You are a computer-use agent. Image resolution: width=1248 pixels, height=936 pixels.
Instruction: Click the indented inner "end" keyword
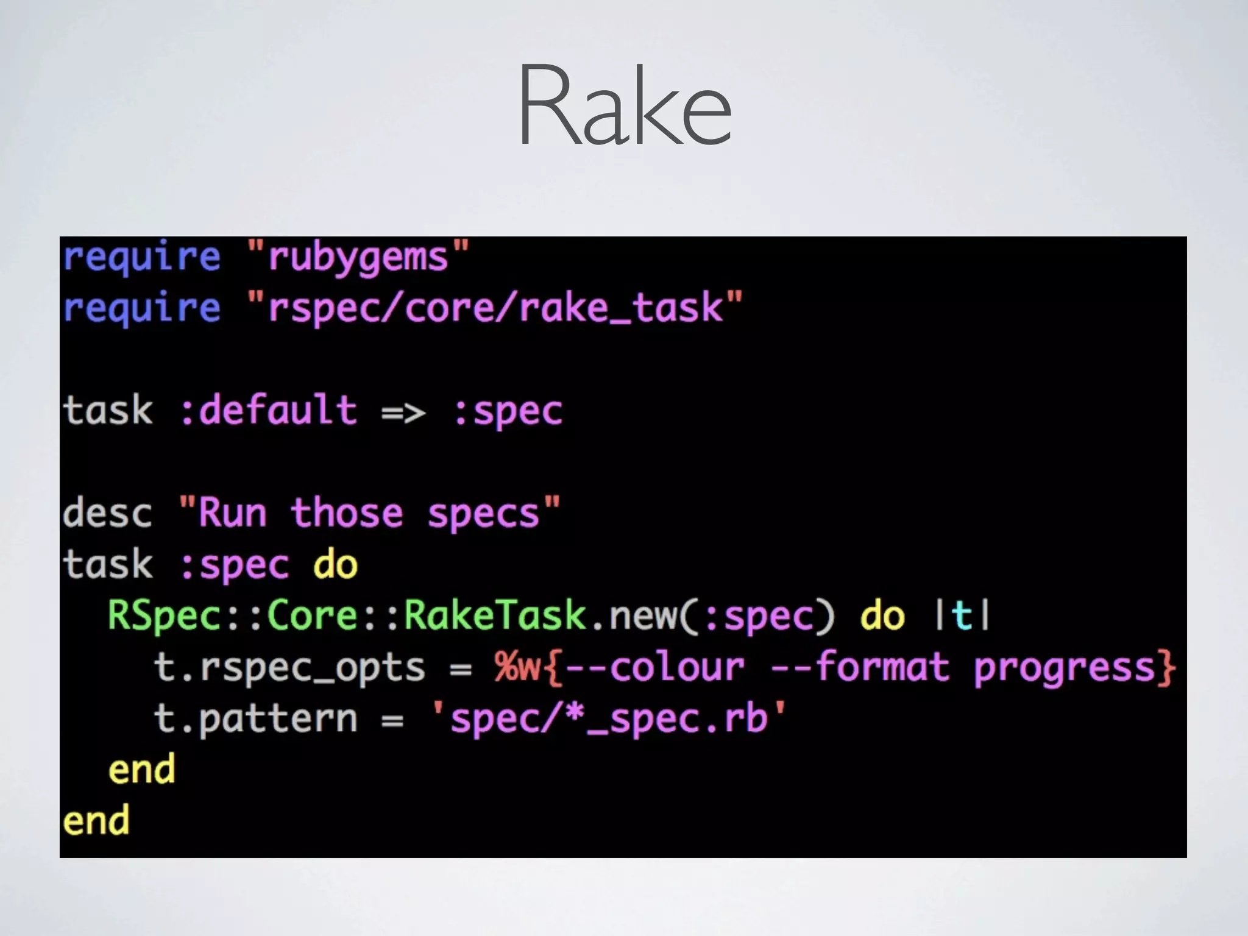point(142,768)
